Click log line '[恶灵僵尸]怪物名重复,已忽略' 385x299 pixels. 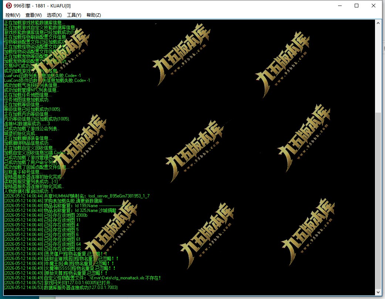[56, 254]
